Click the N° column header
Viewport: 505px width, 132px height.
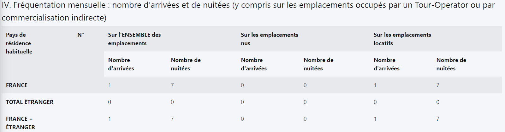pos(80,35)
